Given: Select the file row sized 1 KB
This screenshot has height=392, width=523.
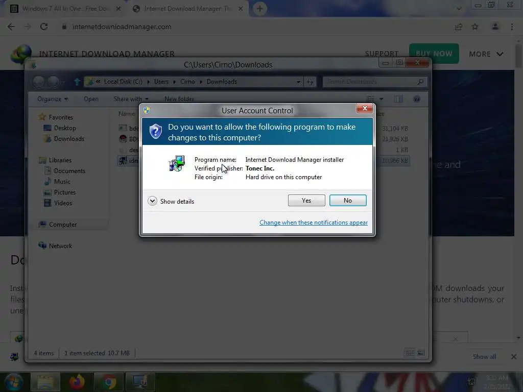Looking at the screenshot, I should [x=264, y=150].
